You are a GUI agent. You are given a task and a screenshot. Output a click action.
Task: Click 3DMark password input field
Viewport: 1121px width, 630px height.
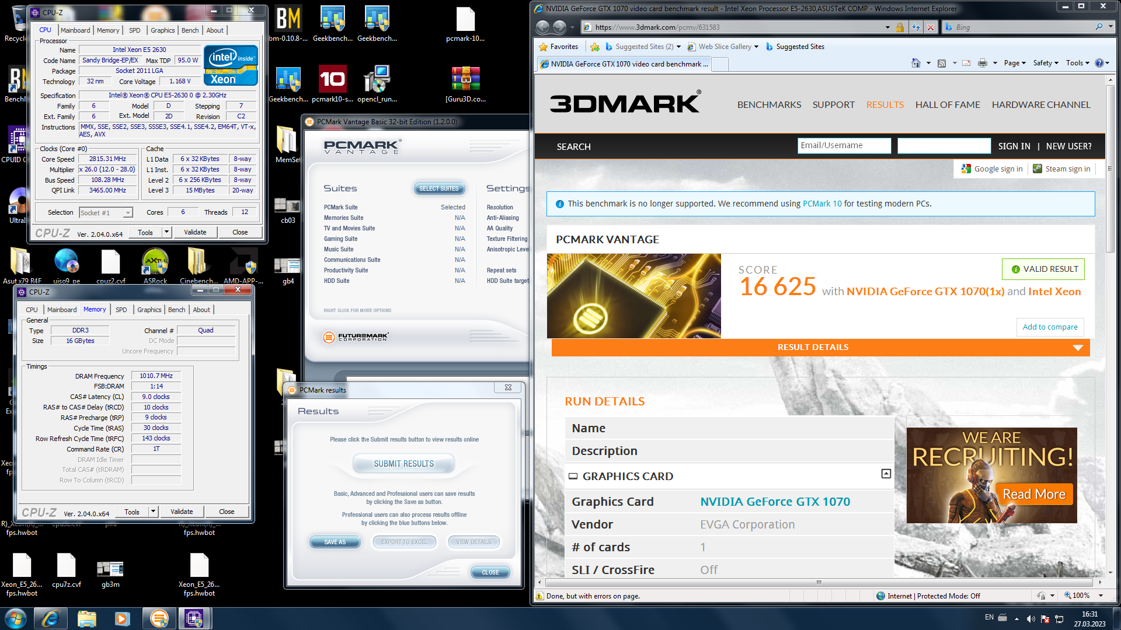click(944, 146)
